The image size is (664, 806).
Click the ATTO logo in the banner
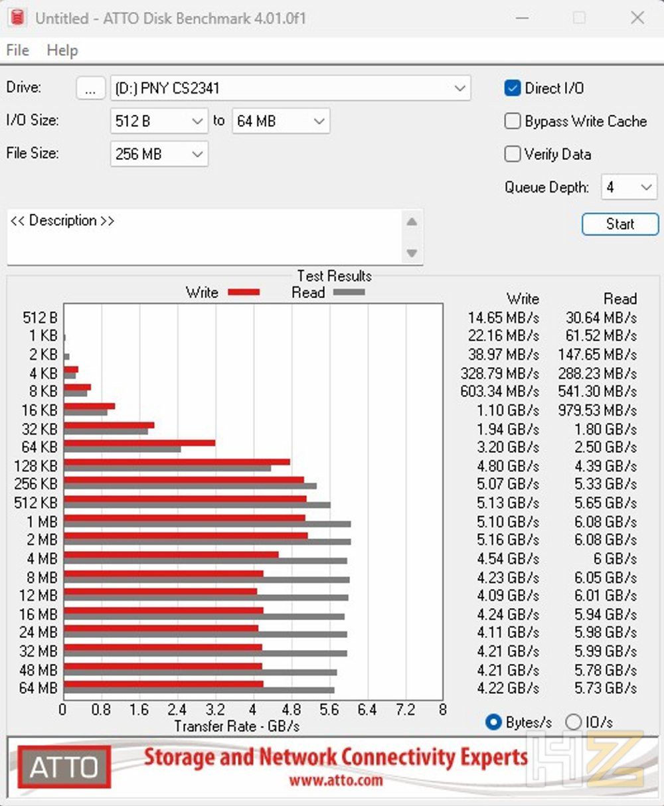64,767
